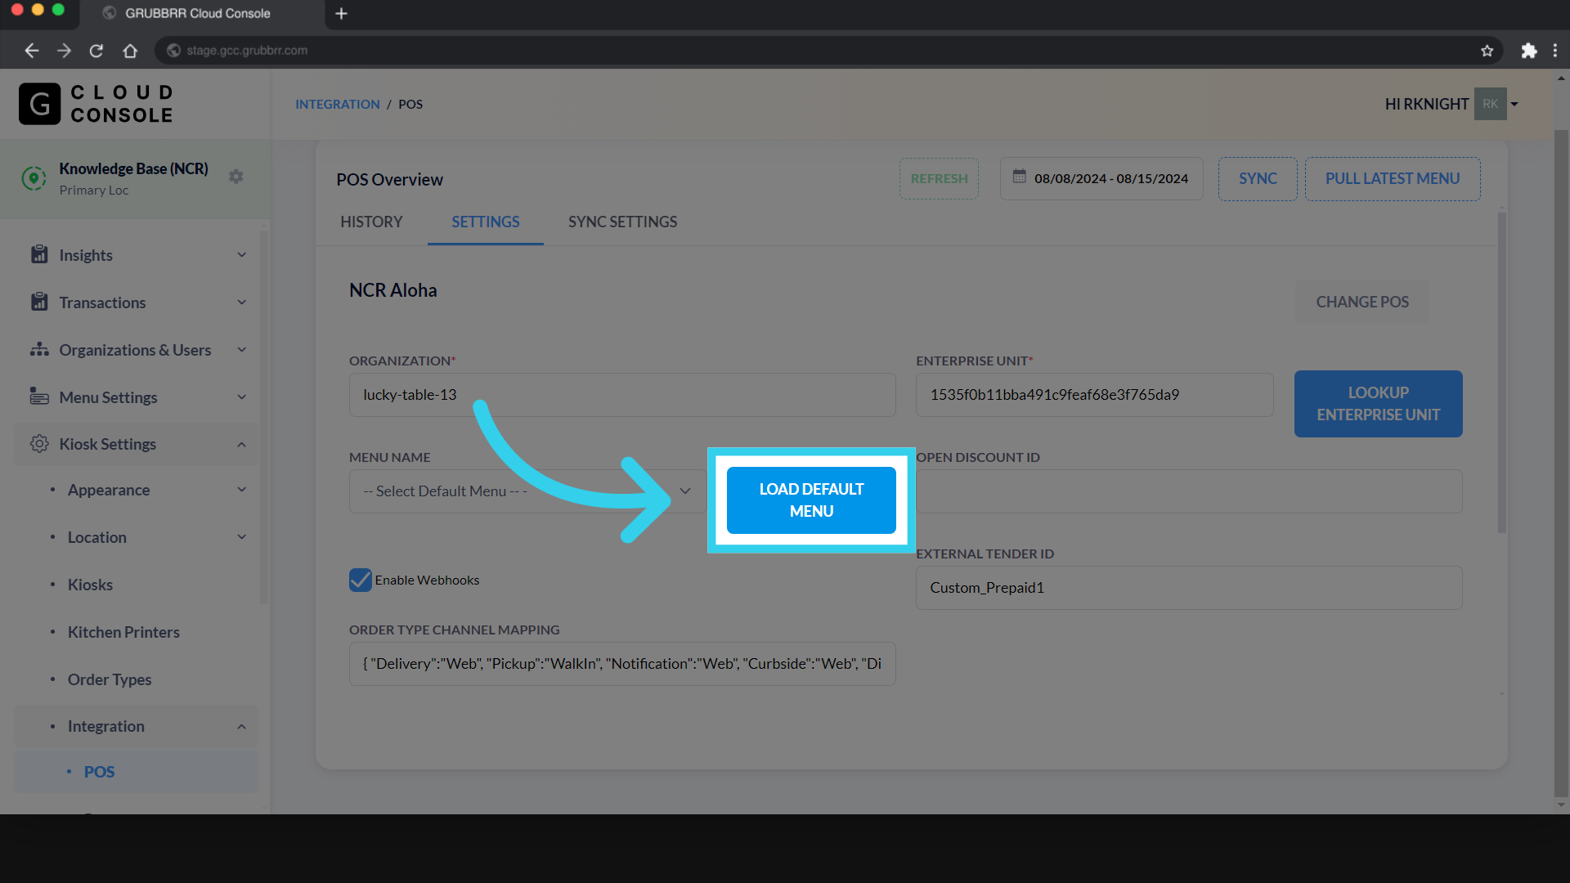Click the calendar icon in the date range picker
This screenshot has height=883, width=1570.
pyautogui.click(x=1019, y=178)
